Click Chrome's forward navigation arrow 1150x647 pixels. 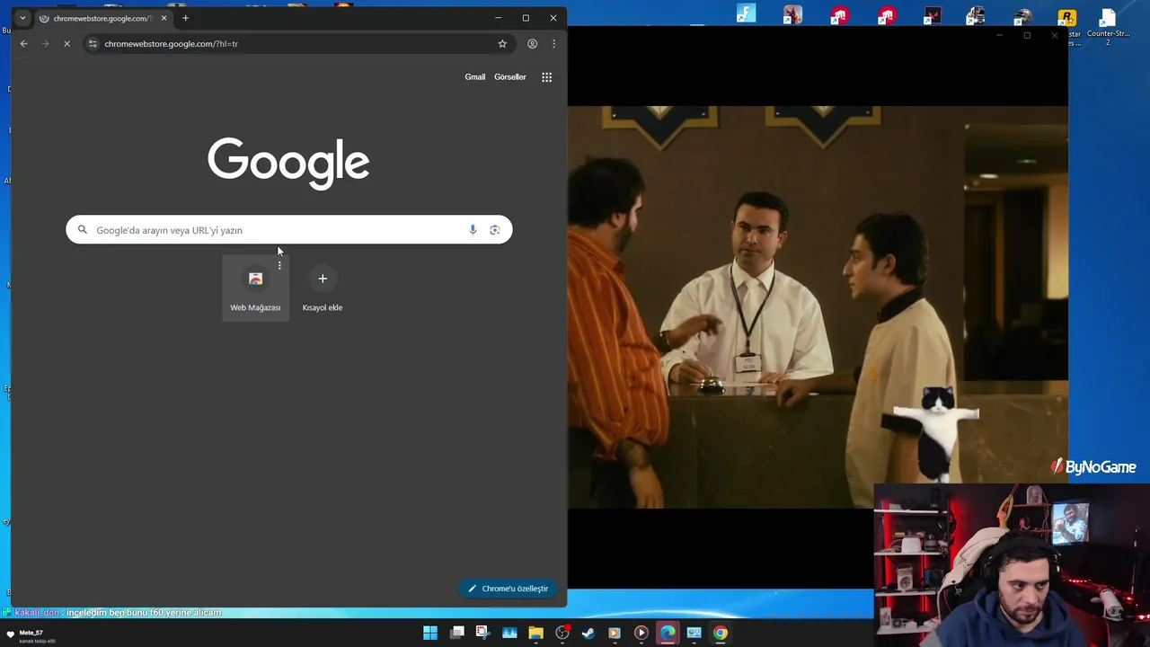(x=45, y=44)
